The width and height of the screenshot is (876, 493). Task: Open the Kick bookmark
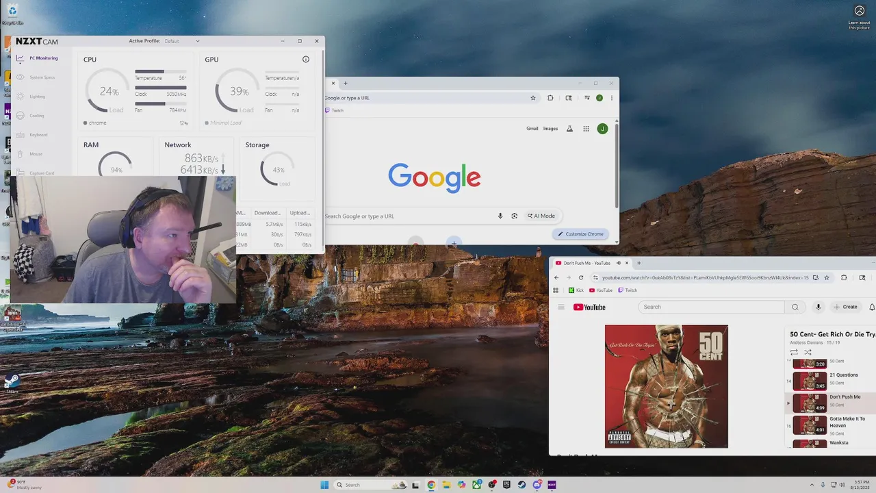pyautogui.click(x=576, y=290)
